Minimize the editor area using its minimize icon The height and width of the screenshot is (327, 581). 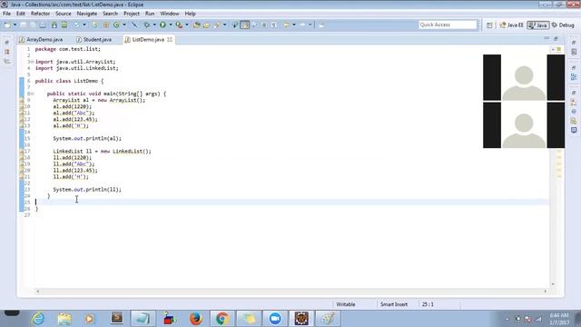pyautogui.click(x=547, y=38)
